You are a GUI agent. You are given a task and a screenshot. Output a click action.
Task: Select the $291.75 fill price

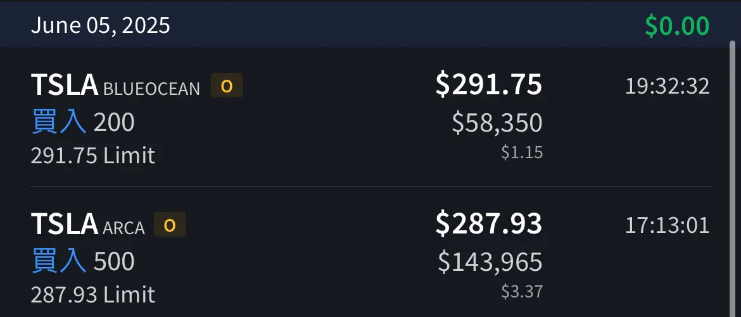pos(489,85)
